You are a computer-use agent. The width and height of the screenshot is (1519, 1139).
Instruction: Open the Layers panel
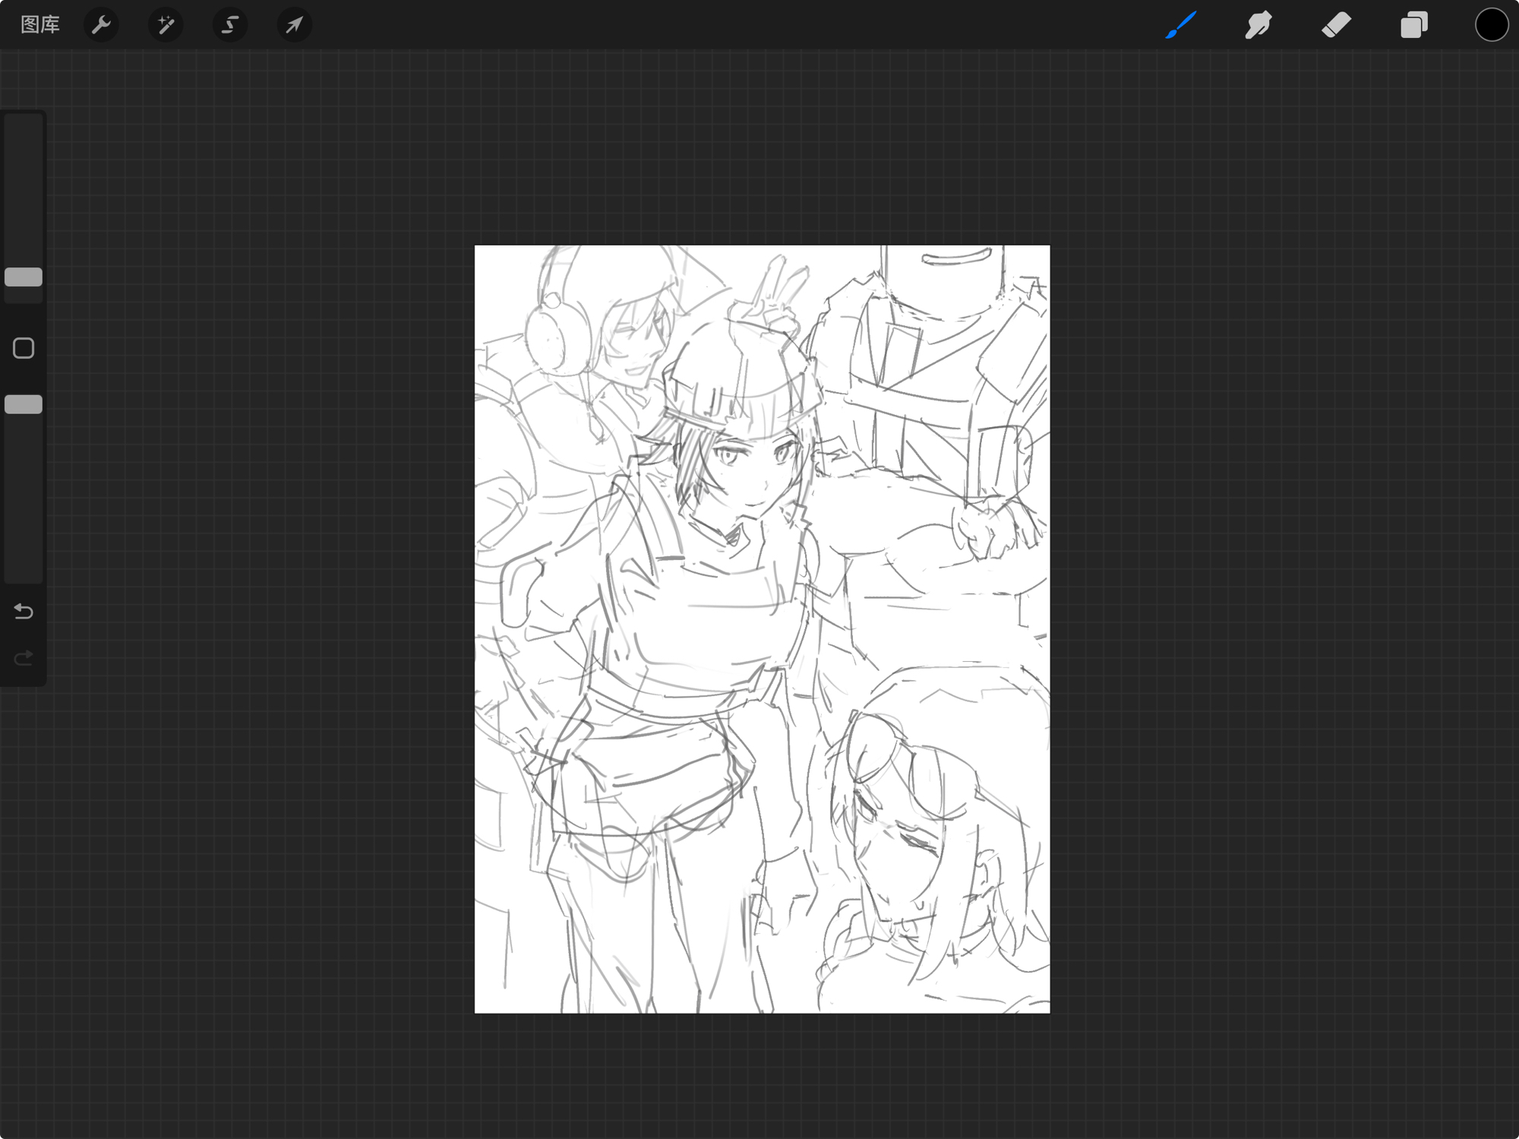tap(1413, 25)
